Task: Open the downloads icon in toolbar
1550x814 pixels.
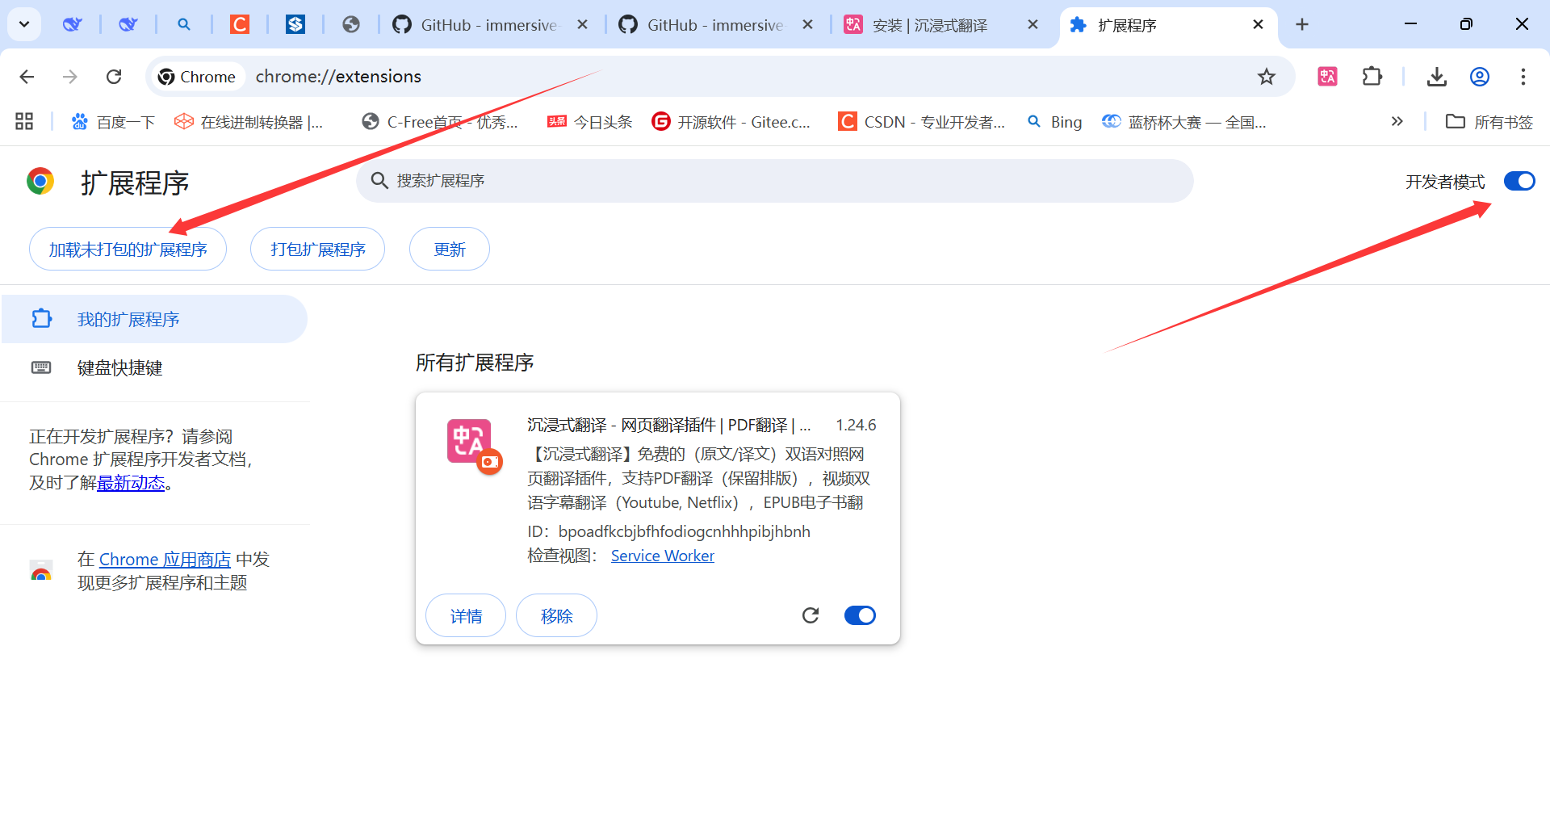Action: (x=1436, y=77)
